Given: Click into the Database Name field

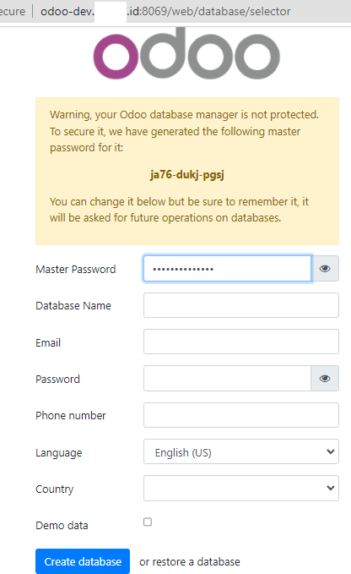Looking at the screenshot, I should click(241, 305).
